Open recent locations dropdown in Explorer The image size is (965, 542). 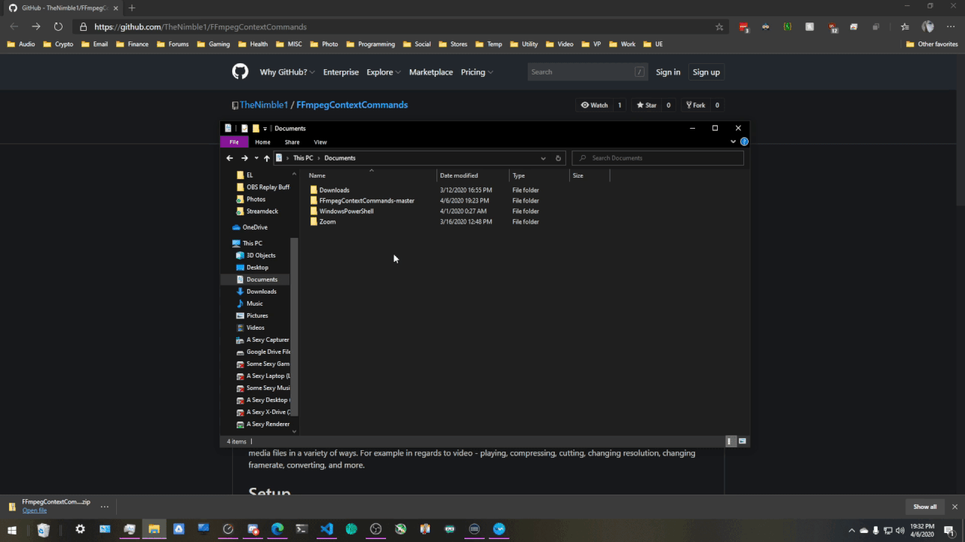click(256, 158)
